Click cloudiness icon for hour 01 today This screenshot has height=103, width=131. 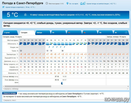21,44
